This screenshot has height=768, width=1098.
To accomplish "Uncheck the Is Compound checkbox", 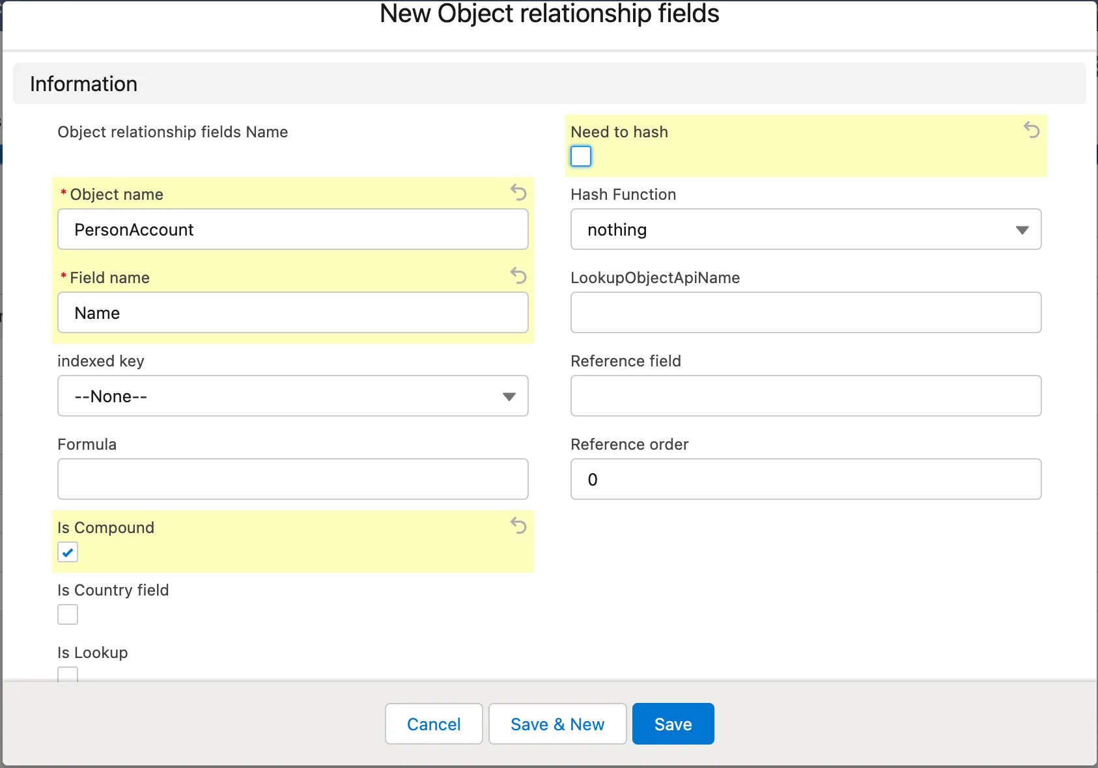I will (68, 552).
